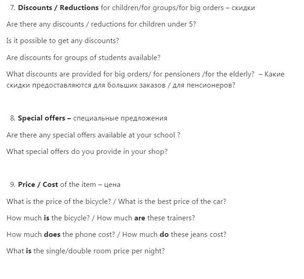Click the Russian word 'скидки' in heading 7
The image size is (304, 279).
coord(243,8)
